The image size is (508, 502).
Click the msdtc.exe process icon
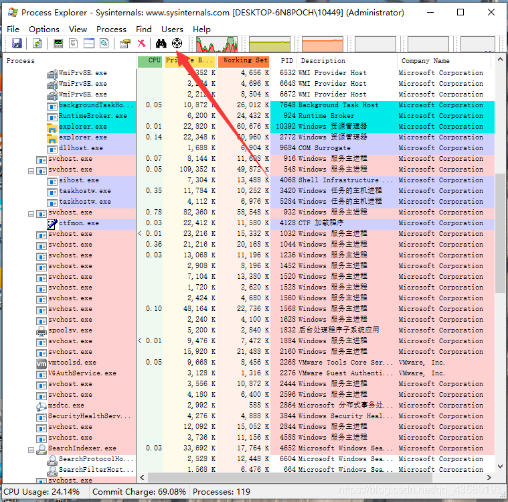41,406
